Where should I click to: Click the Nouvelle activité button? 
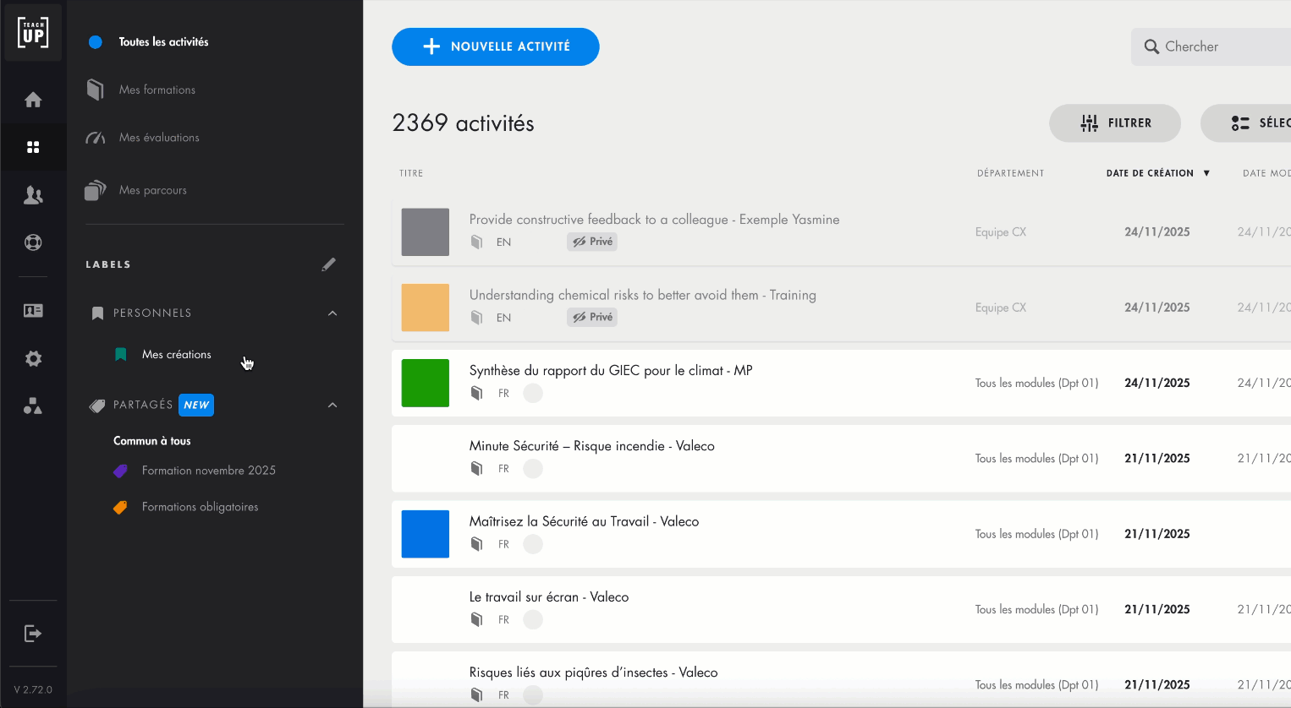tap(496, 46)
